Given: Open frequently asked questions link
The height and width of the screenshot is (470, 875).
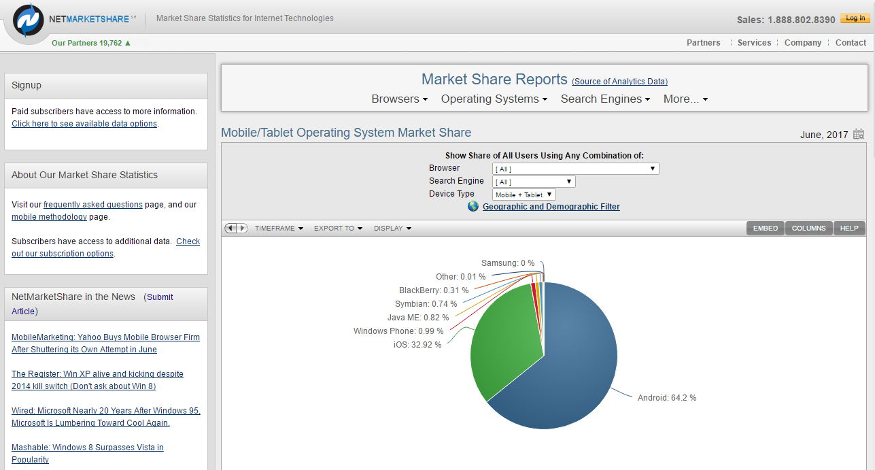Looking at the screenshot, I should (x=93, y=204).
